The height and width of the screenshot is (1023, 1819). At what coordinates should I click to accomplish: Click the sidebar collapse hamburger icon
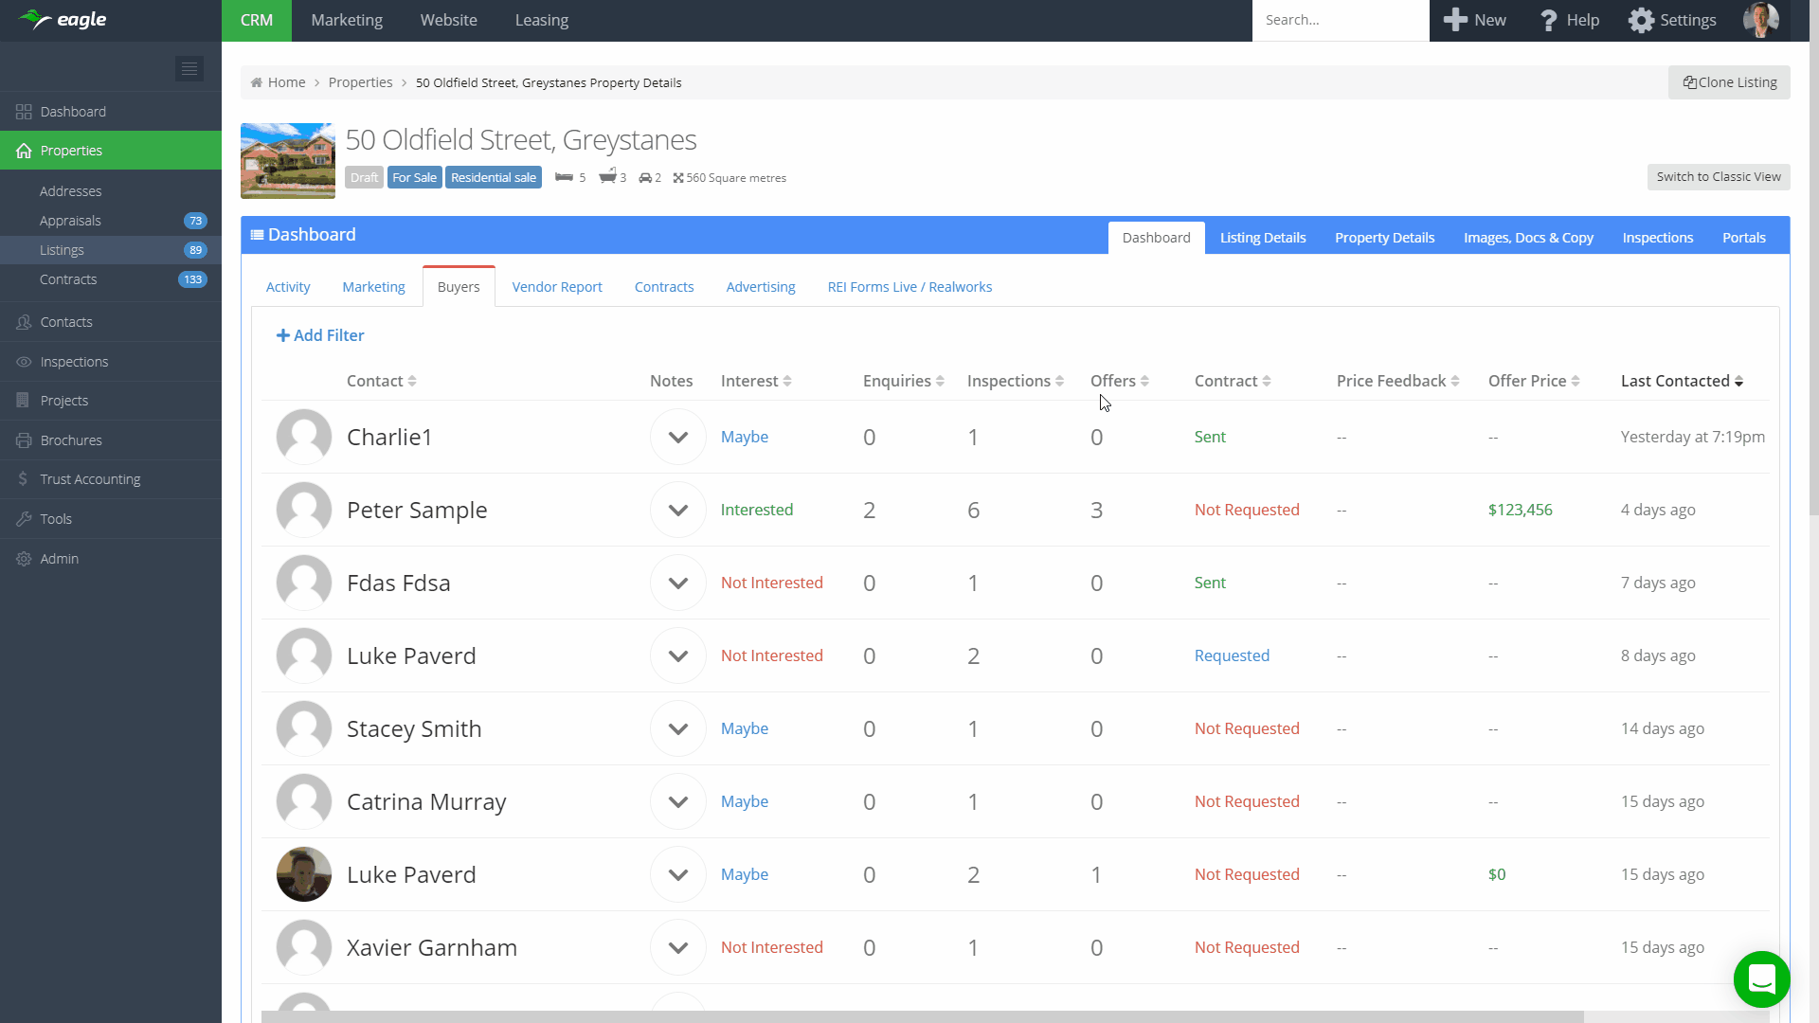click(x=189, y=68)
